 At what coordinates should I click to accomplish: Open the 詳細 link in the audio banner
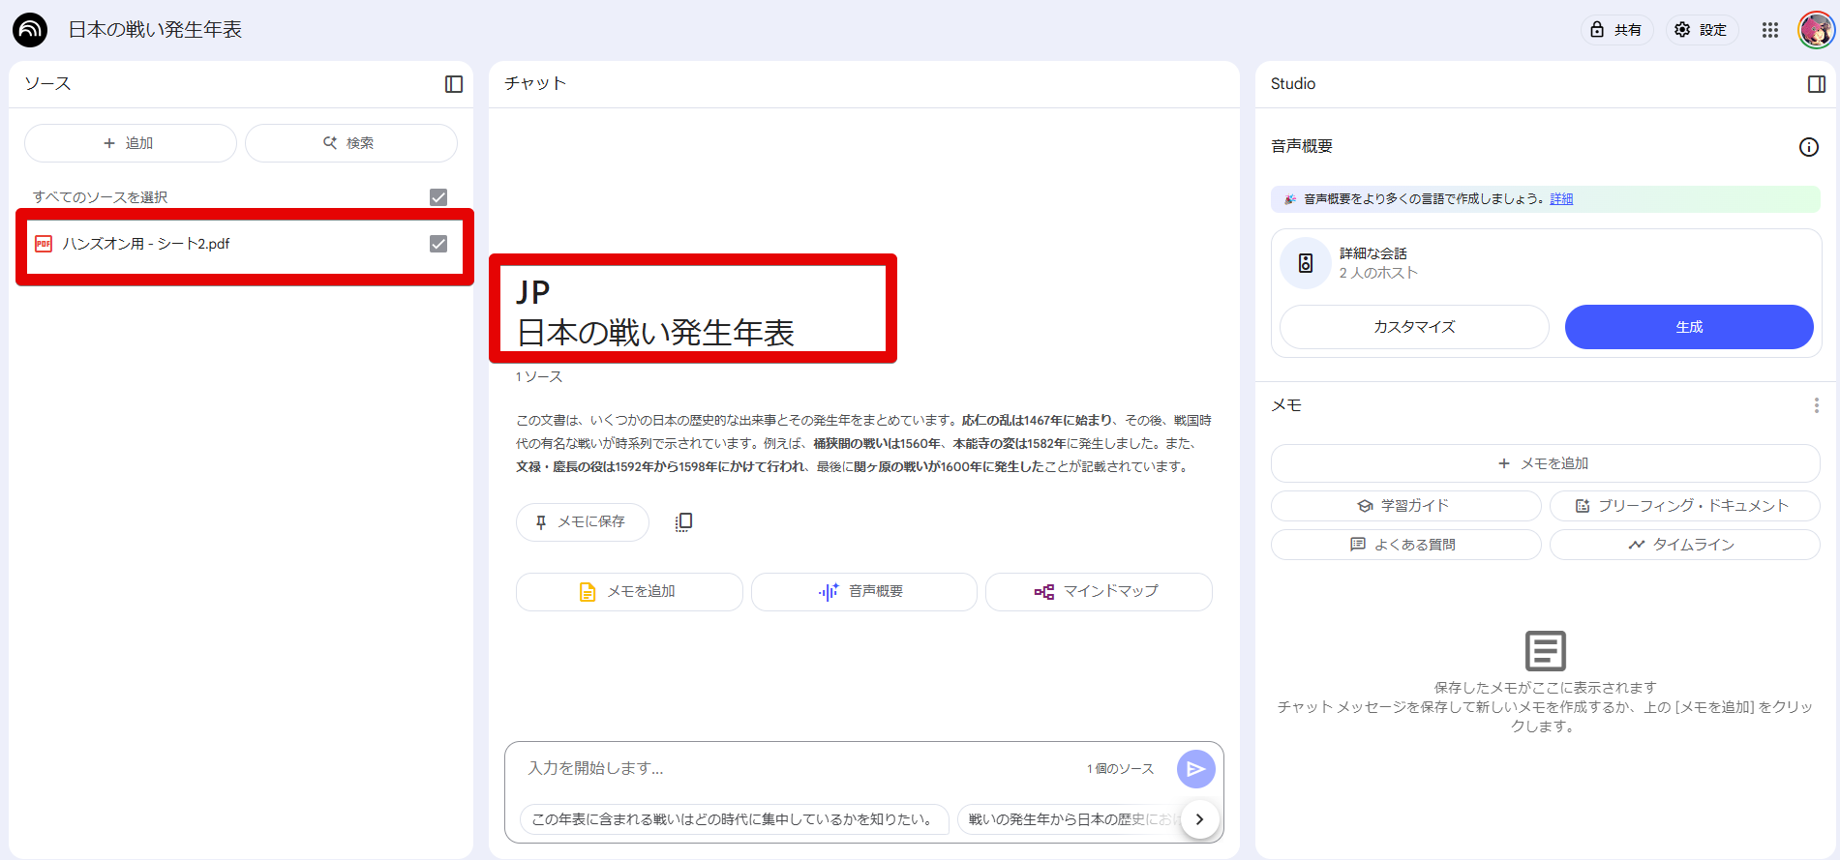coord(1561,199)
